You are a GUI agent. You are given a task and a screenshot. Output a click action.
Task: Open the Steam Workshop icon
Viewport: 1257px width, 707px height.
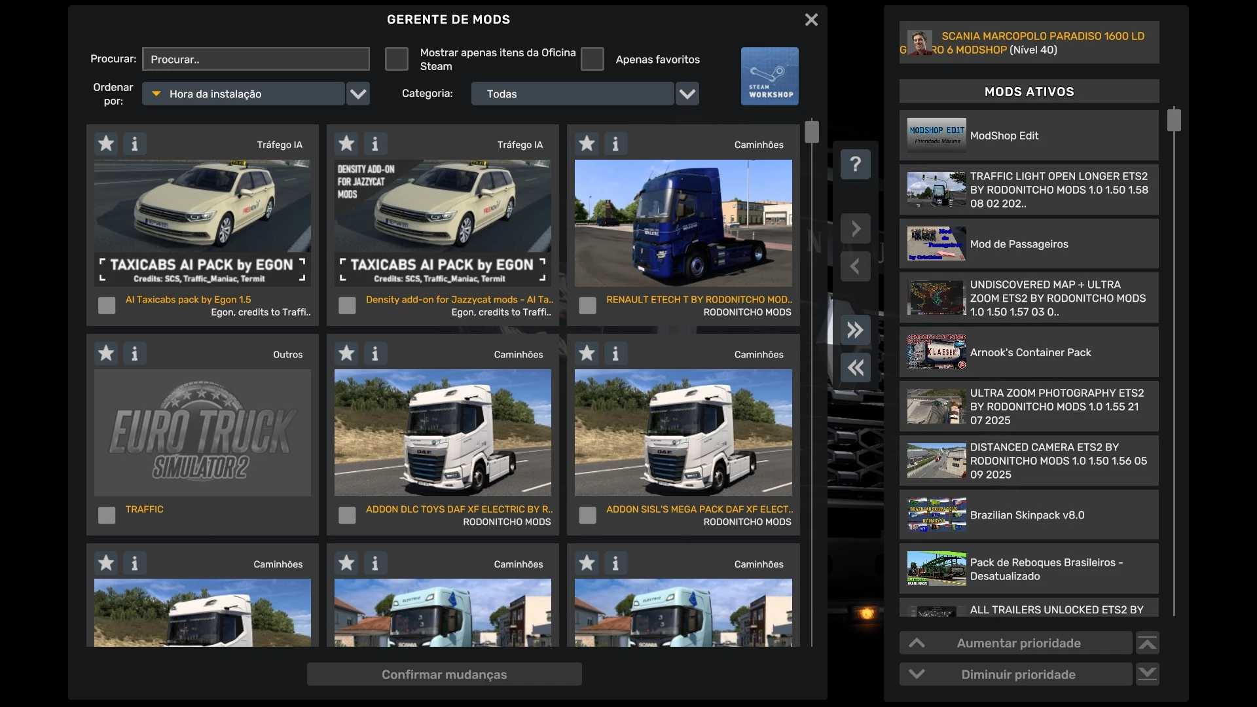point(769,76)
